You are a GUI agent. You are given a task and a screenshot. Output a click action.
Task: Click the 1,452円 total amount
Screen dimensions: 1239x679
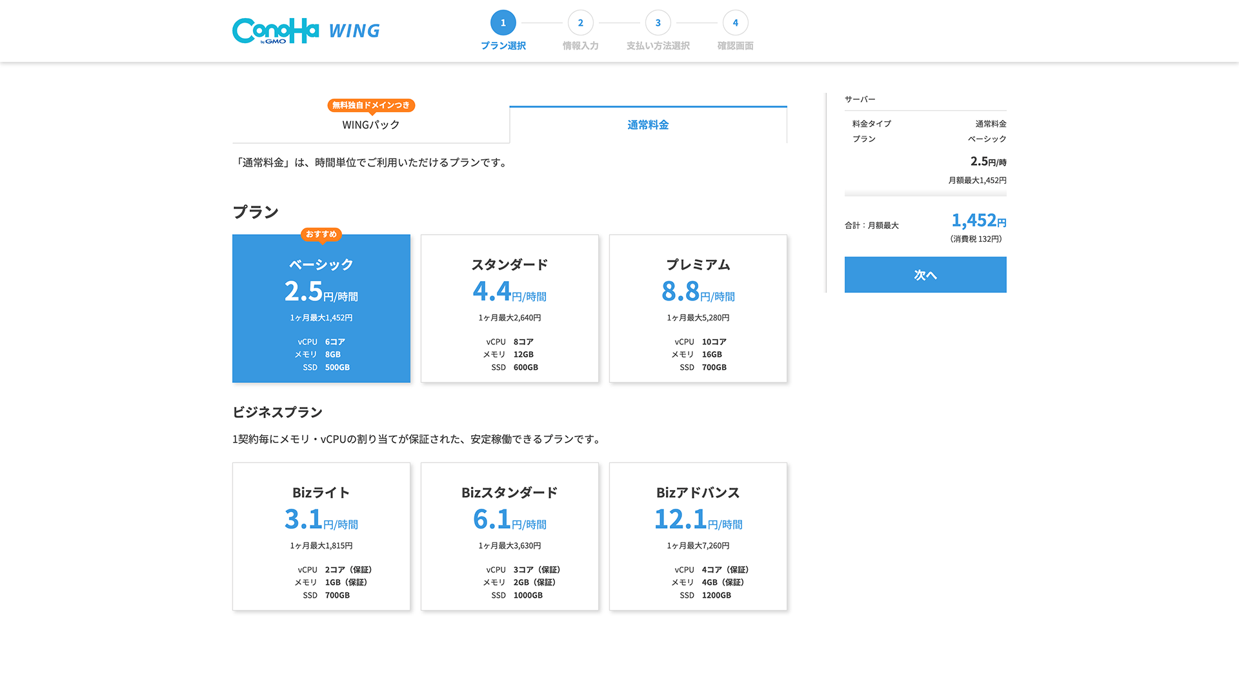tap(979, 221)
